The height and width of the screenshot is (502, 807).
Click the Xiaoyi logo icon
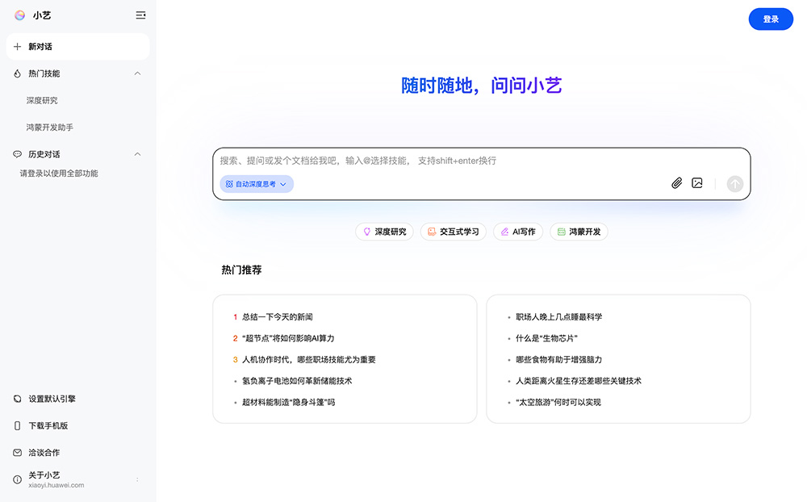click(19, 15)
